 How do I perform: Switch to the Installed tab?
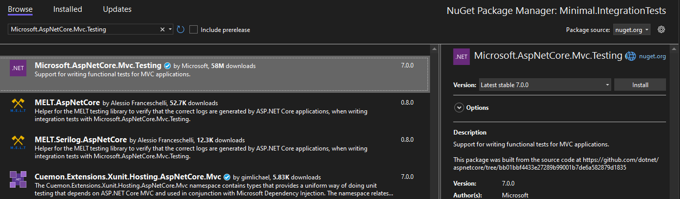[x=67, y=9]
